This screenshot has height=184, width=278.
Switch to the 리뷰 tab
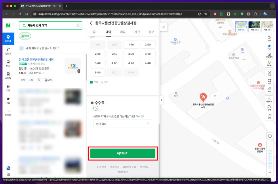pos(123,32)
